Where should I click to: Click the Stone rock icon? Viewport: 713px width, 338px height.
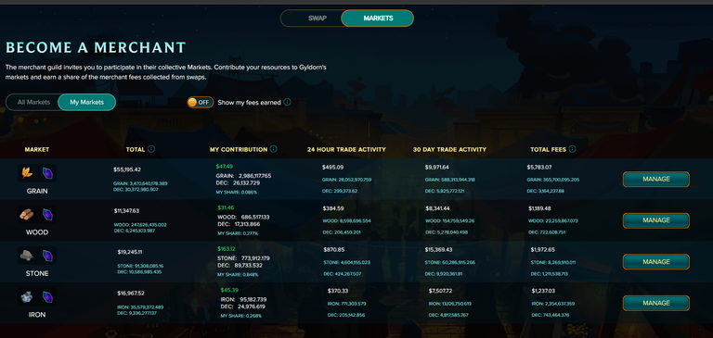[x=27, y=256]
